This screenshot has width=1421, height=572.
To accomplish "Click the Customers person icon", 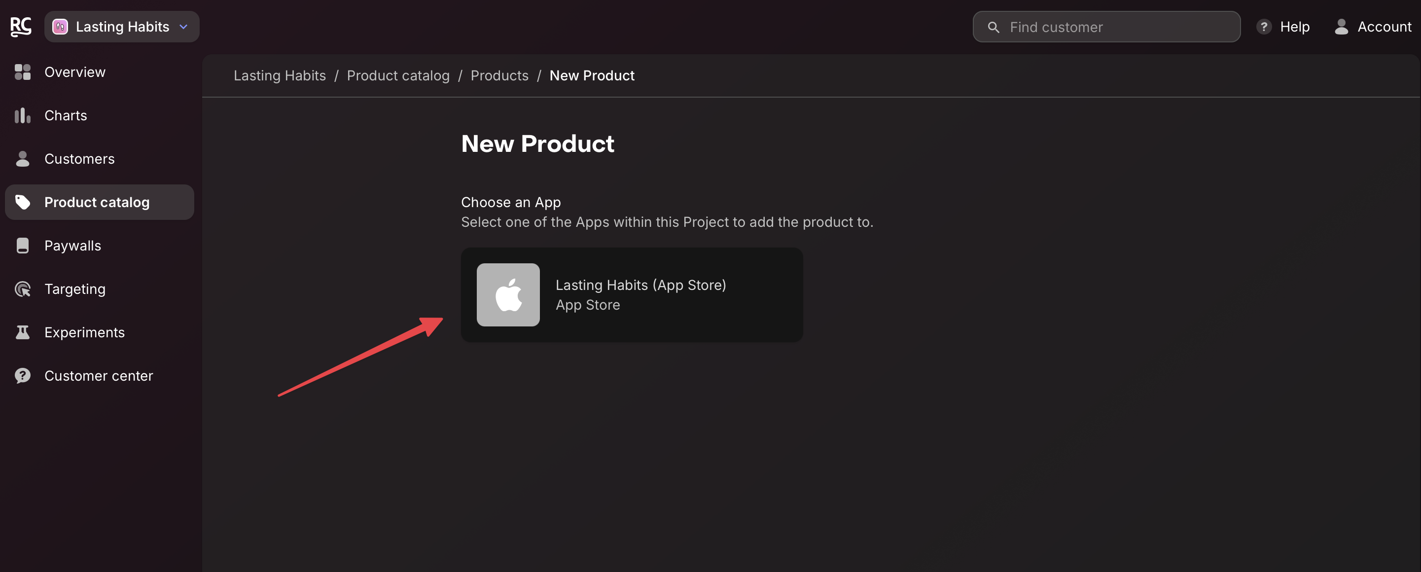I will coord(23,159).
